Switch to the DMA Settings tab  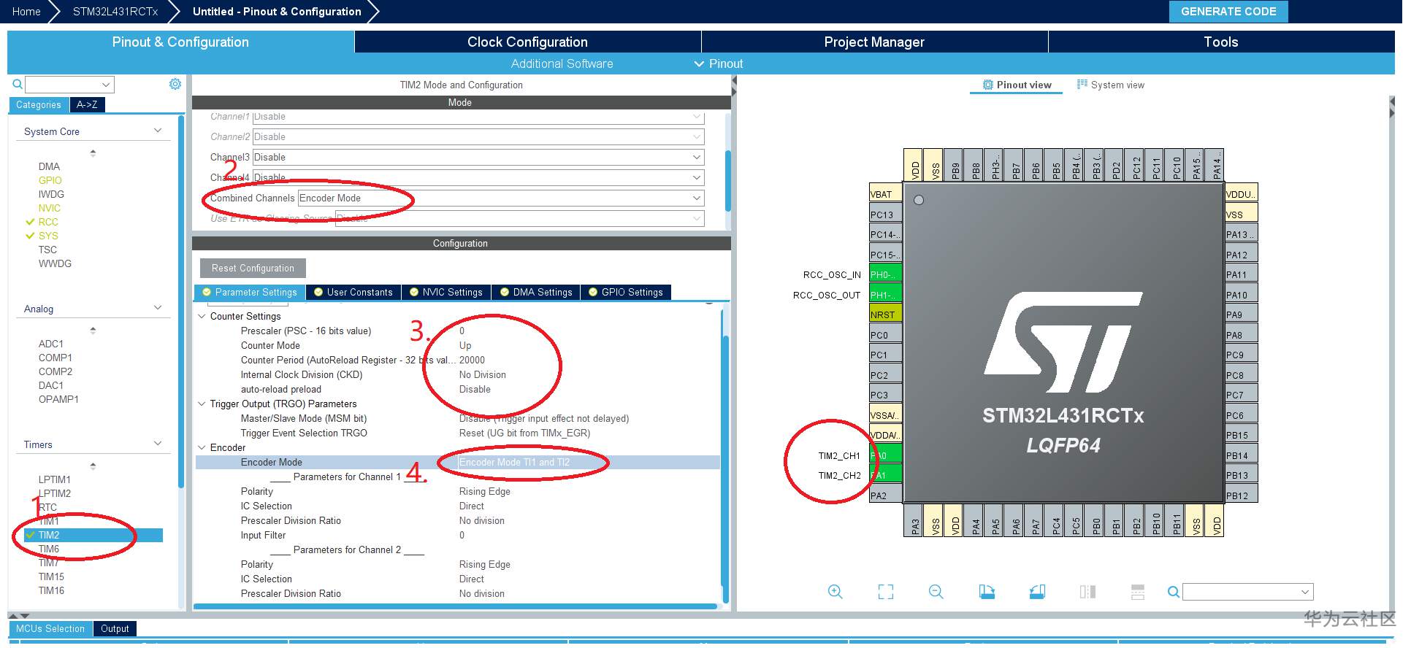pos(536,293)
